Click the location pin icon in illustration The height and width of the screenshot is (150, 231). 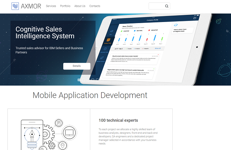(x=63, y=145)
